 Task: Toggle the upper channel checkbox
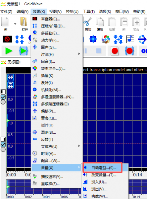click(3, 97)
